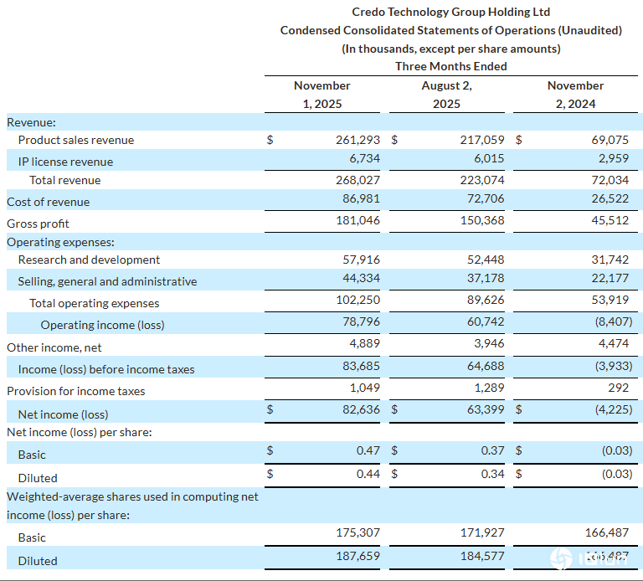Select the November 1, 2025 column header
Screen dimensions: 643x581
coord(321,95)
